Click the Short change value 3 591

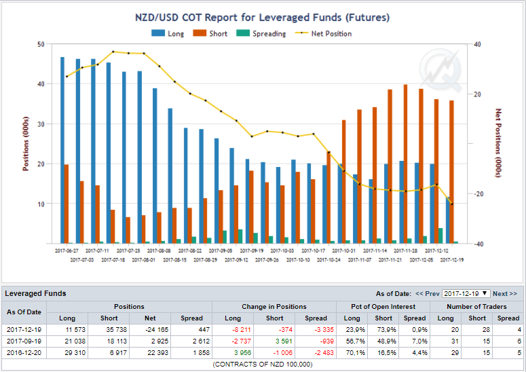coord(284,341)
